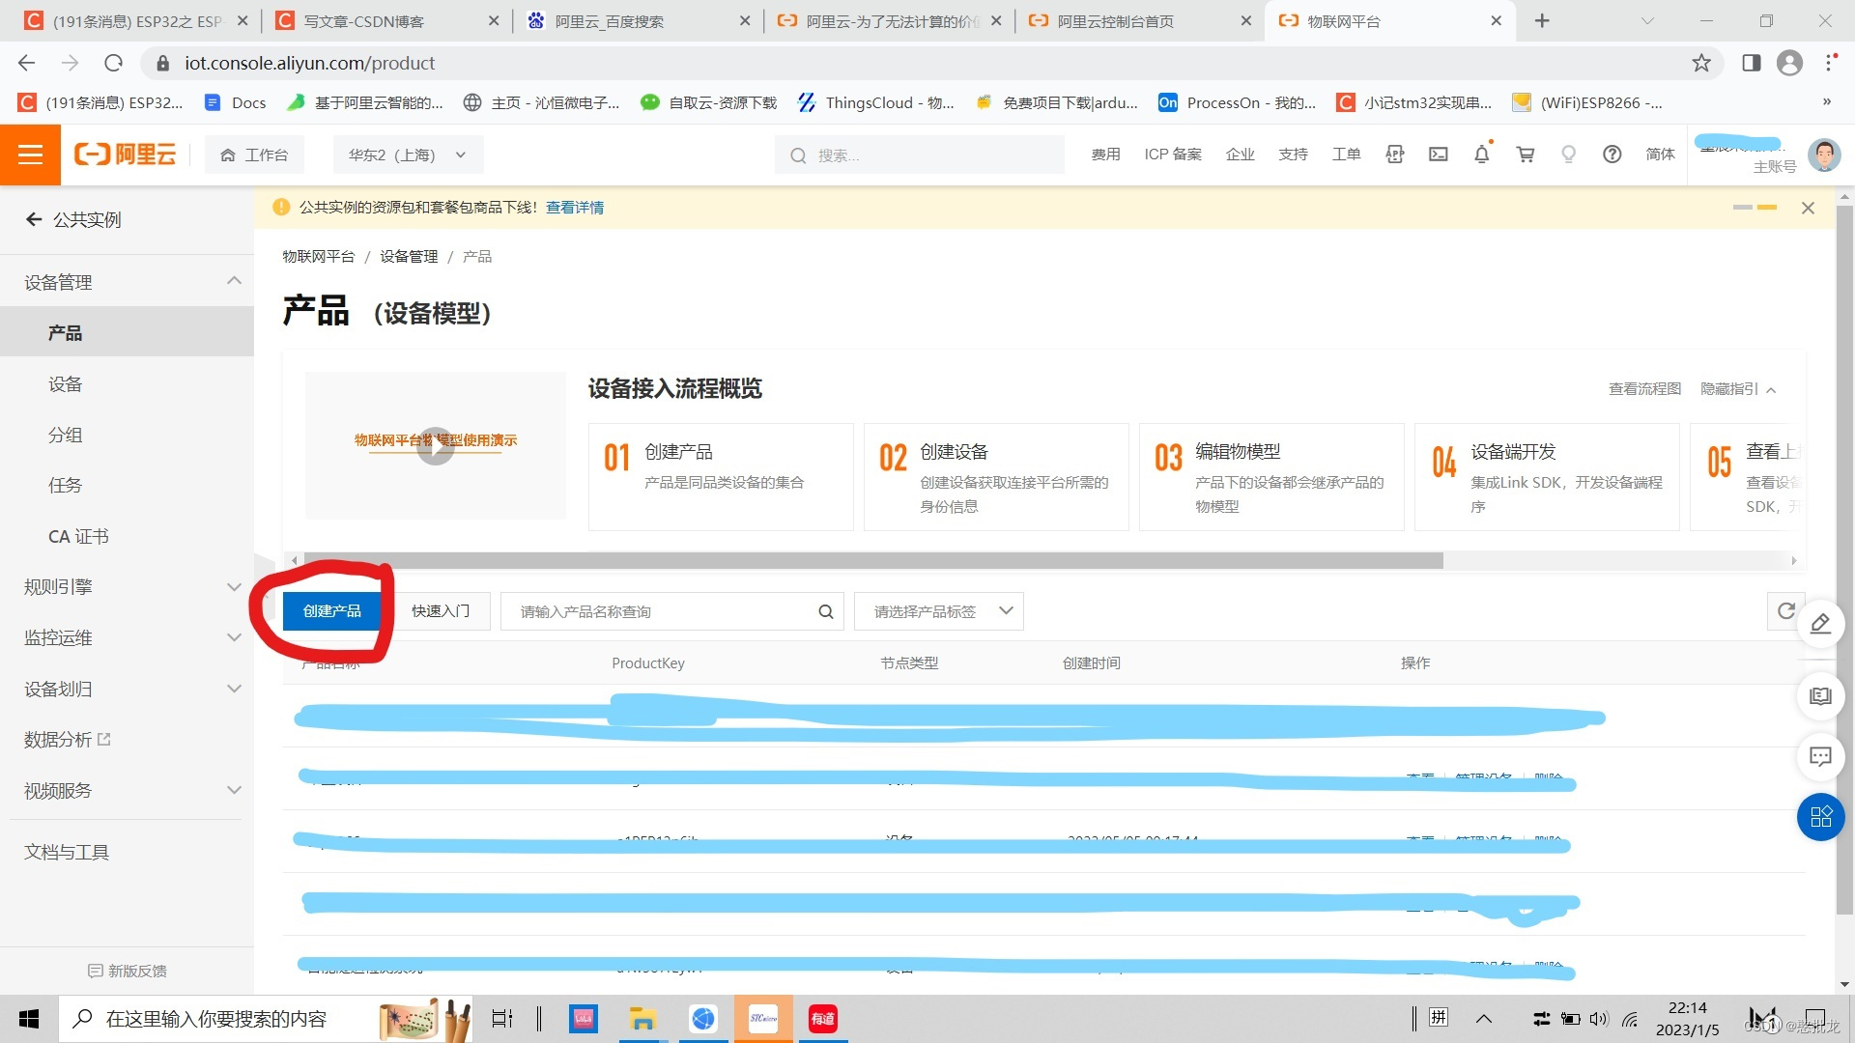The width and height of the screenshot is (1855, 1043).
Task: Open 查看详情 link in the notice banner
Action: point(574,207)
